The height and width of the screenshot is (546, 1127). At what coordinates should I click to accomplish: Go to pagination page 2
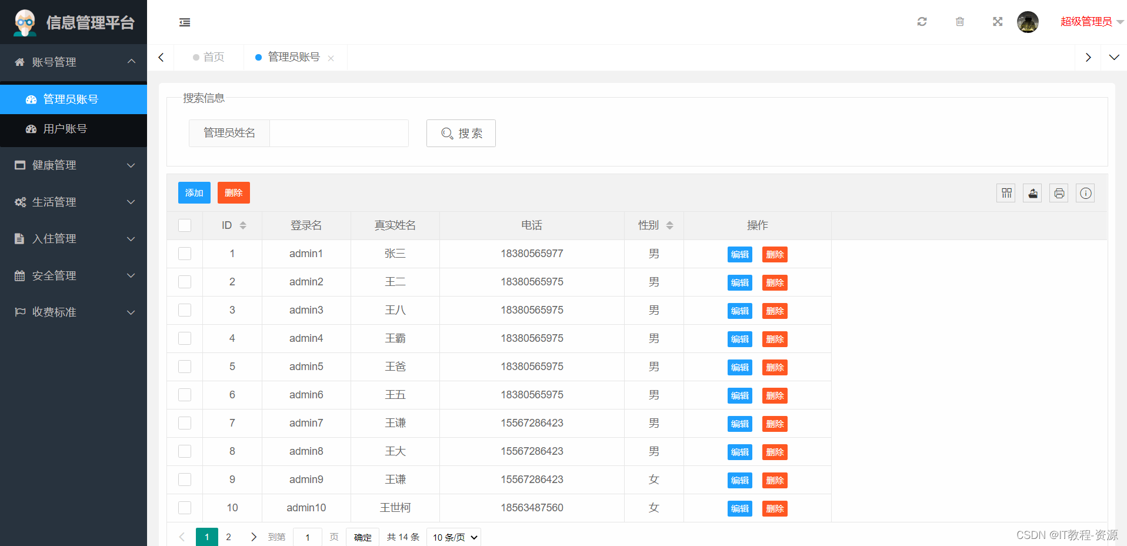click(x=228, y=537)
